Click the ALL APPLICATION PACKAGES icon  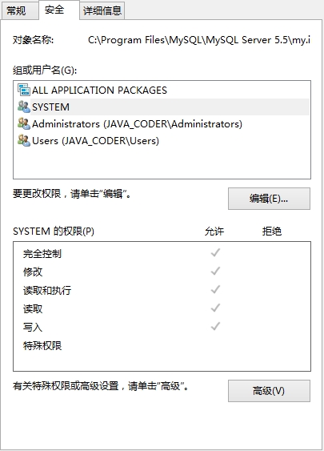pos(24,90)
